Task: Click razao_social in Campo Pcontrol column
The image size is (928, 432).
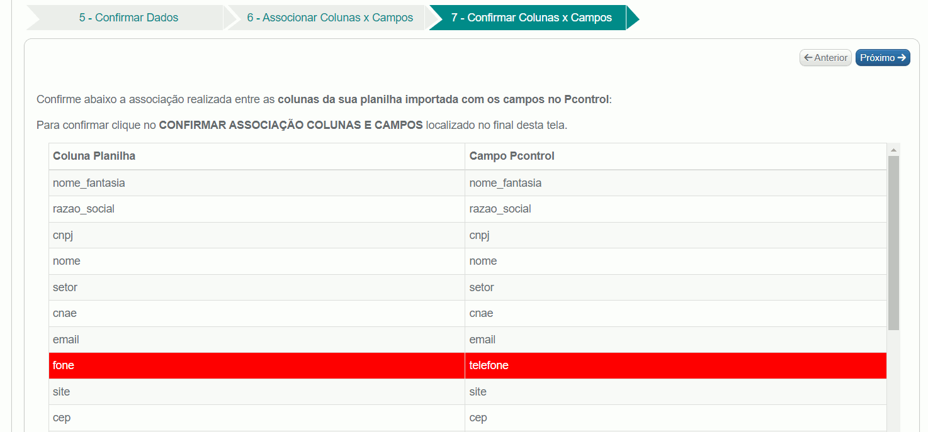Action: coord(676,209)
